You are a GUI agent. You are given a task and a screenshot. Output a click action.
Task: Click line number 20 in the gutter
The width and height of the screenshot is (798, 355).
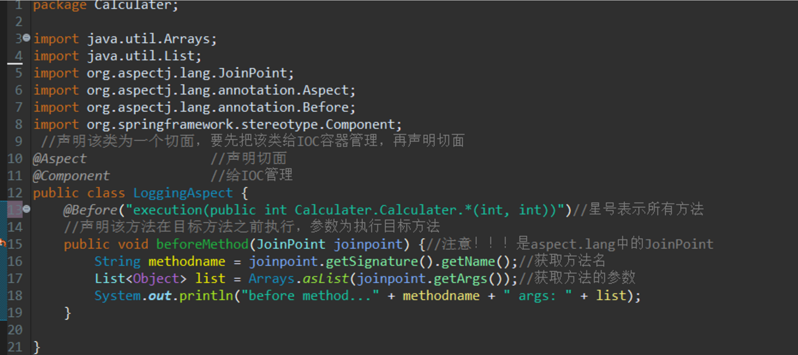click(x=15, y=330)
